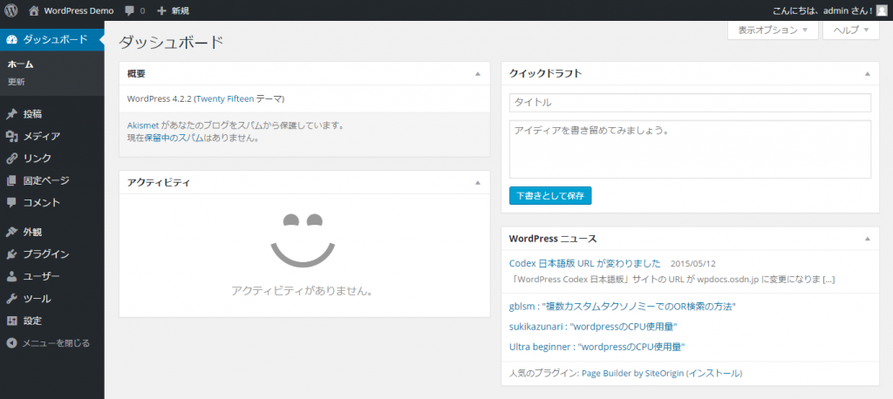This screenshot has width=893, height=399.
Task: Open the Ultra beginner wordpressのCPU使用量 link
Action: pyautogui.click(x=596, y=347)
